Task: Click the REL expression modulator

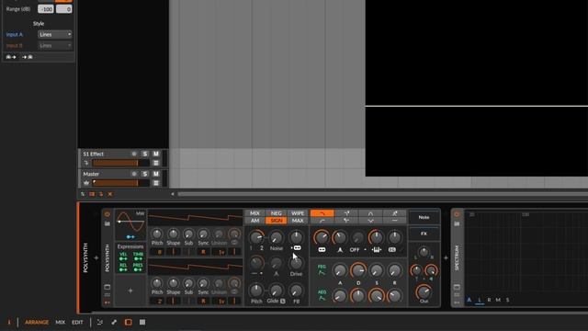Action: pos(123,267)
